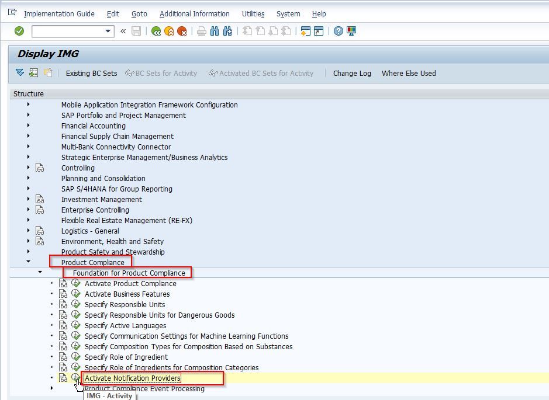Click the window menu icon left of Implementation Guide

pos(12,13)
